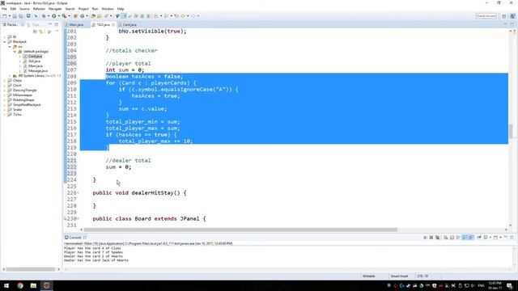Toggle Scroll Lock in Console toolbar

pyautogui.click(x=452, y=237)
